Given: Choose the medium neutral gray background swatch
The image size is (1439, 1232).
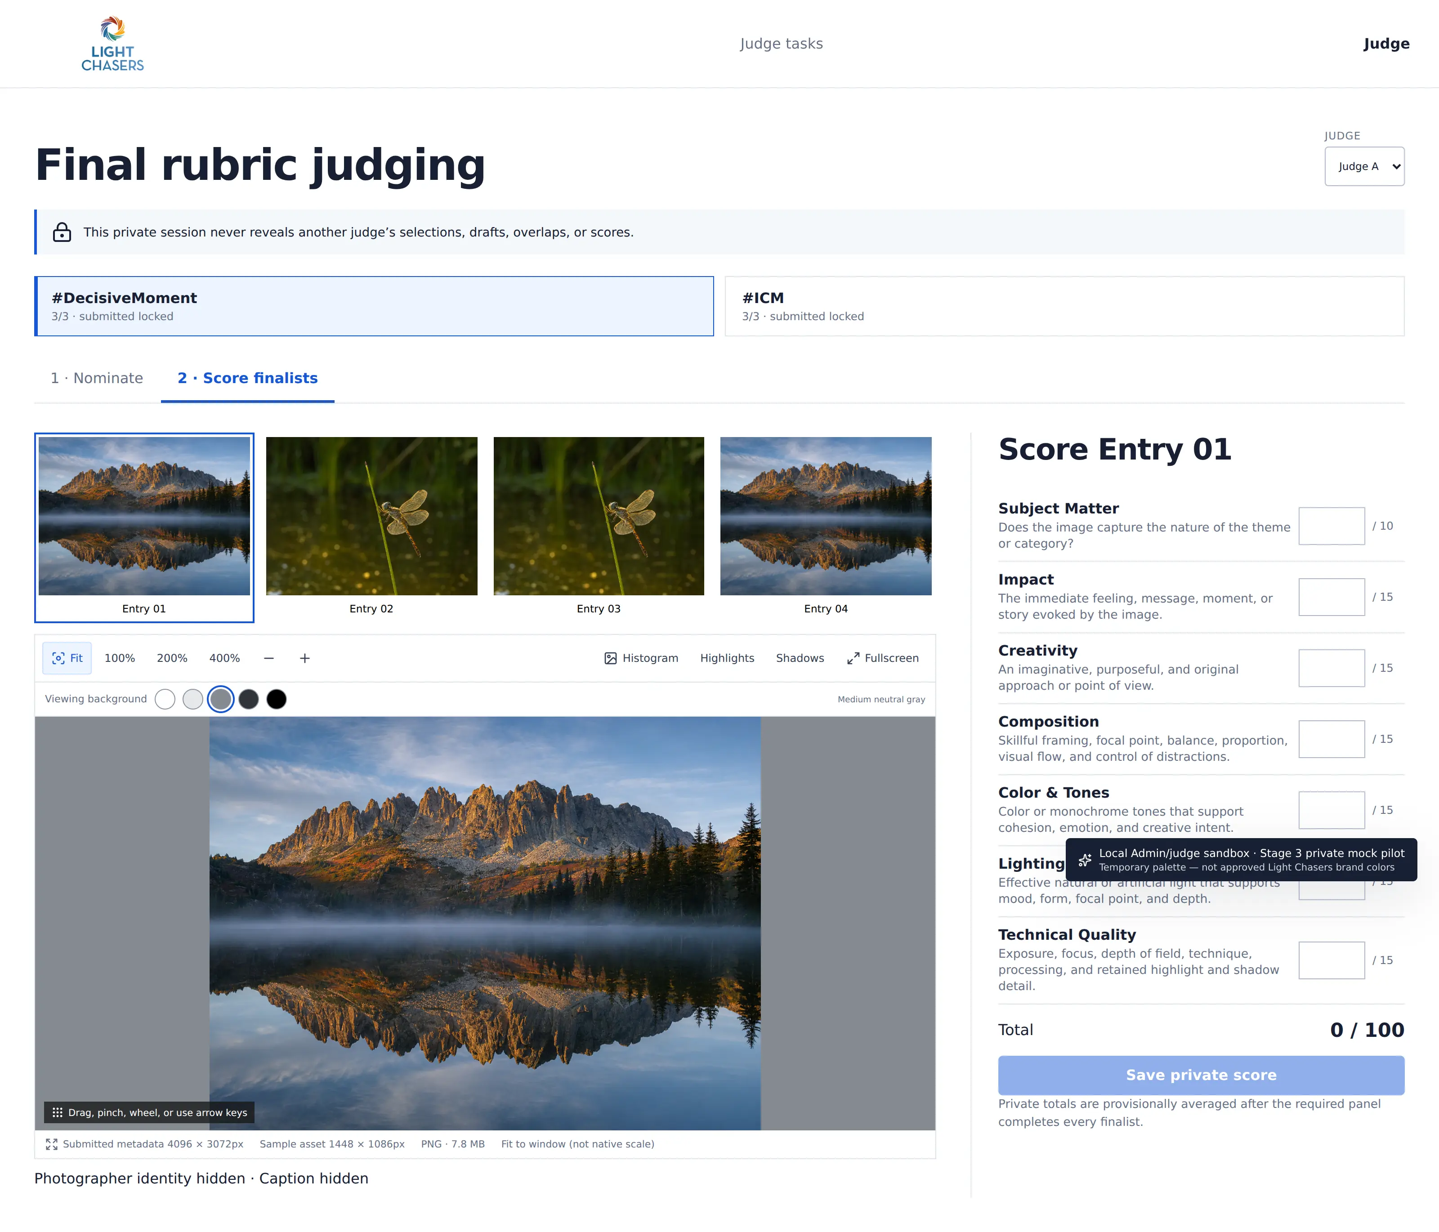Looking at the screenshot, I should pyautogui.click(x=221, y=699).
